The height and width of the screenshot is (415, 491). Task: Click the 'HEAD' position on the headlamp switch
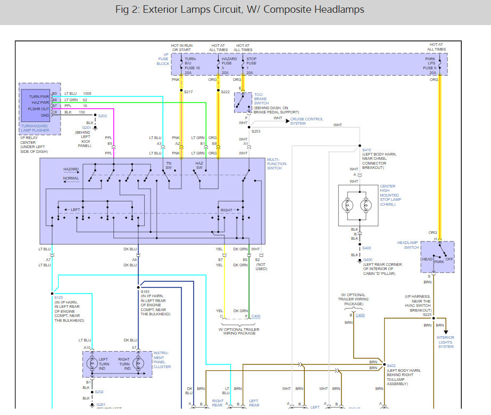point(427,259)
